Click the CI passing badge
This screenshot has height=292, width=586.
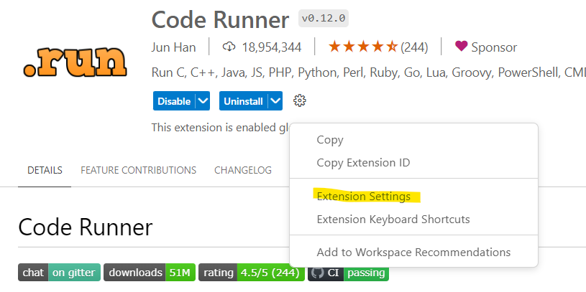coord(348,273)
